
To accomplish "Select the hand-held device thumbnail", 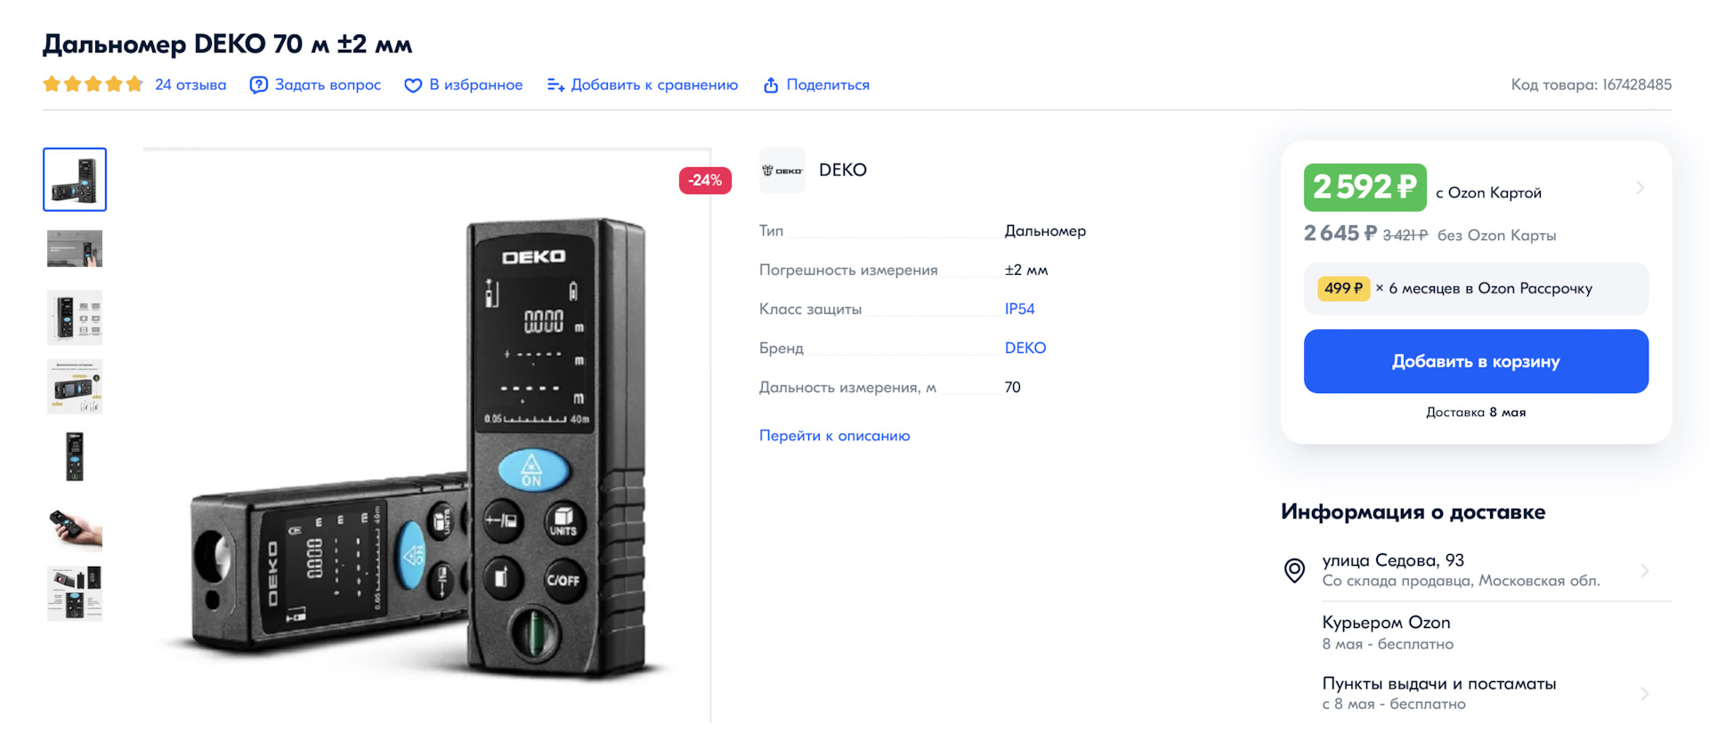I will click(75, 525).
